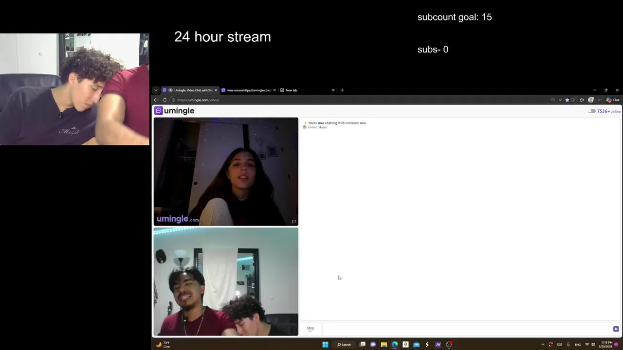Close the view-source tab

pos(275,90)
